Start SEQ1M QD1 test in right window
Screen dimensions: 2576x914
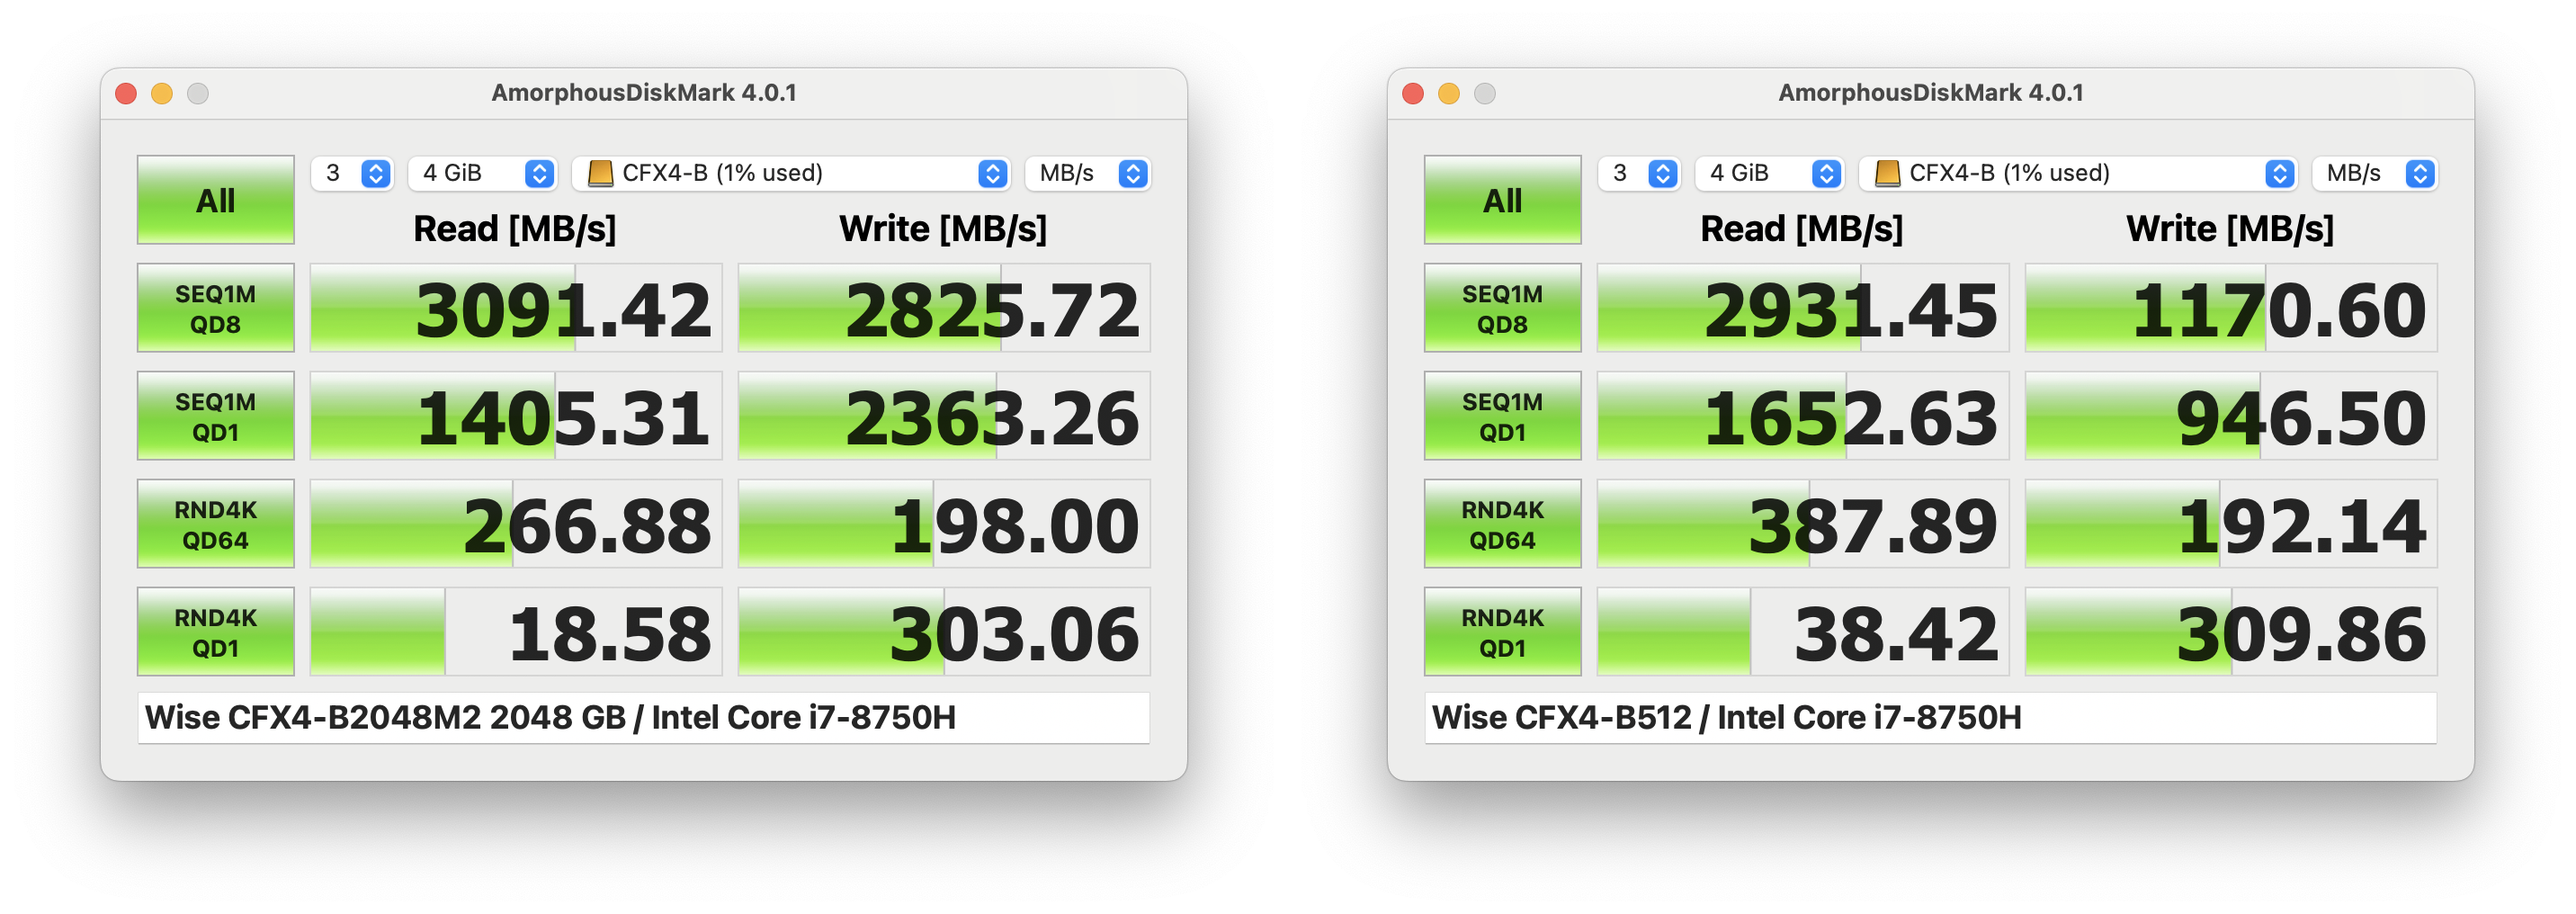click(1502, 416)
